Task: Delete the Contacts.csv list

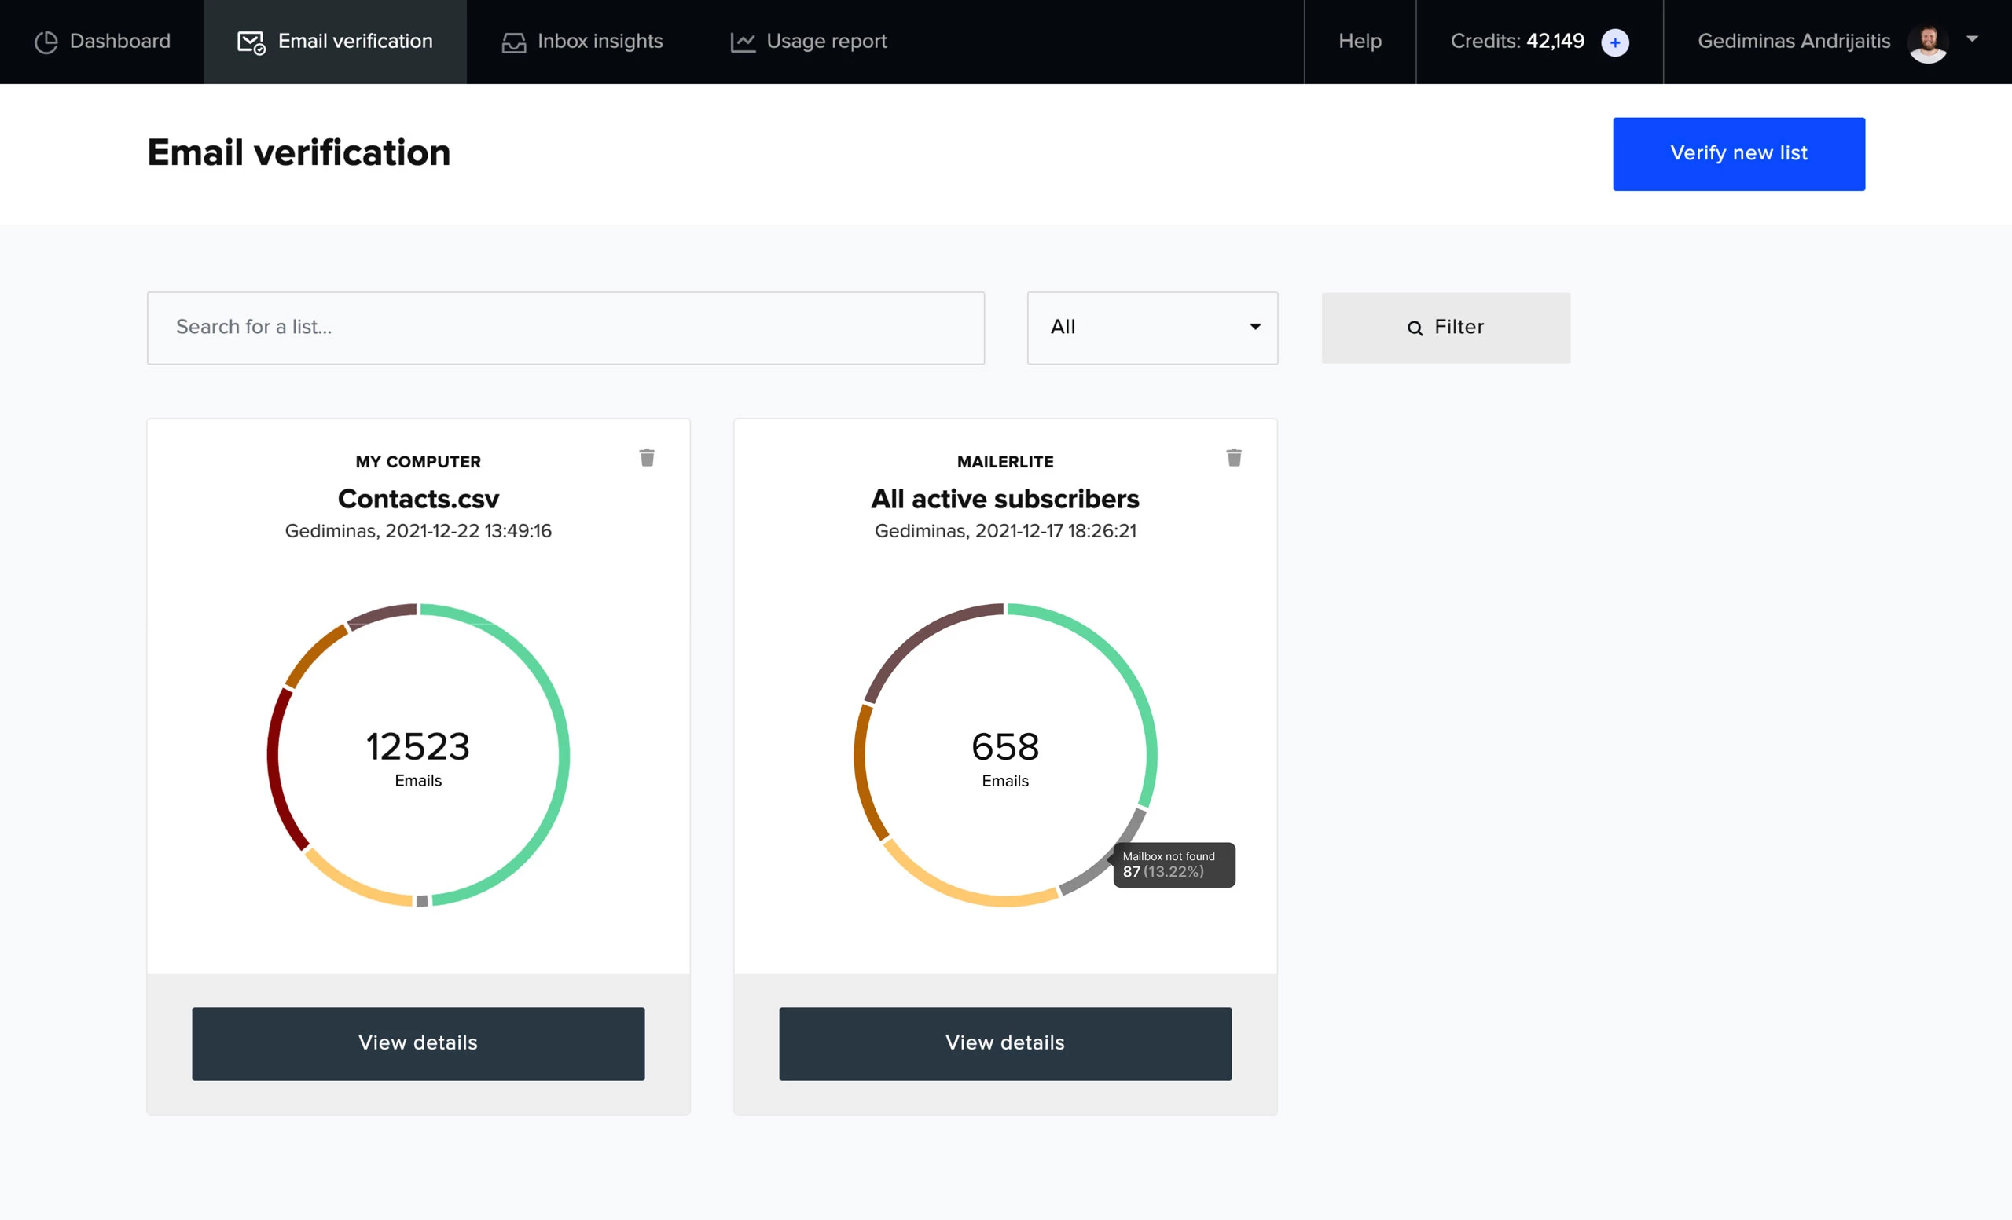Action: [x=647, y=457]
